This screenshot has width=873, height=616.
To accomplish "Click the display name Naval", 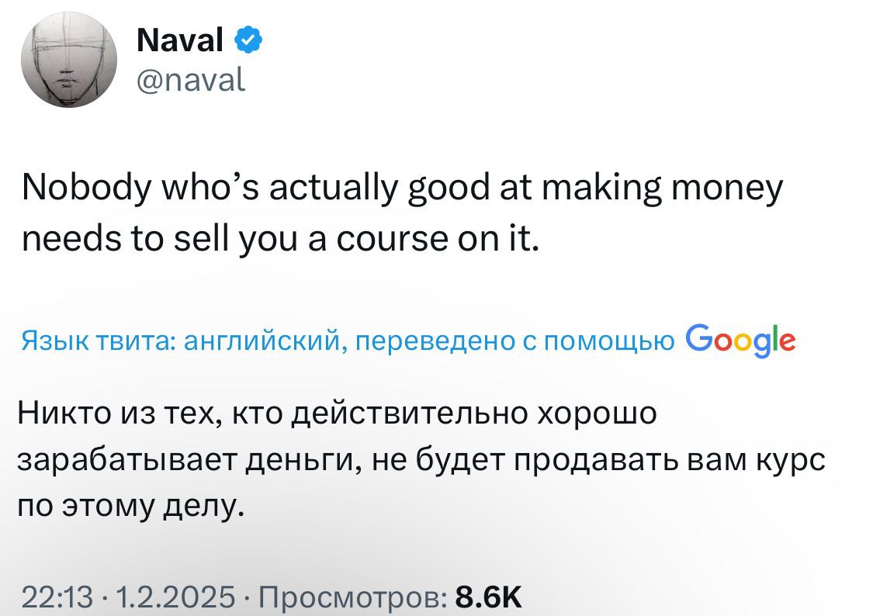I will point(180,40).
